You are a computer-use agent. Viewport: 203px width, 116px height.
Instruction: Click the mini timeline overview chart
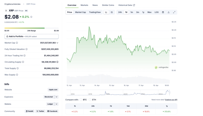[x=118, y=93]
